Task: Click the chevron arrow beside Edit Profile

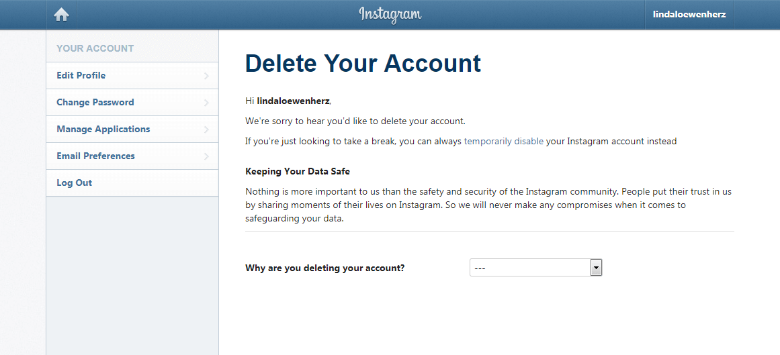Action: pyautogui.click(x=206, y=76)
